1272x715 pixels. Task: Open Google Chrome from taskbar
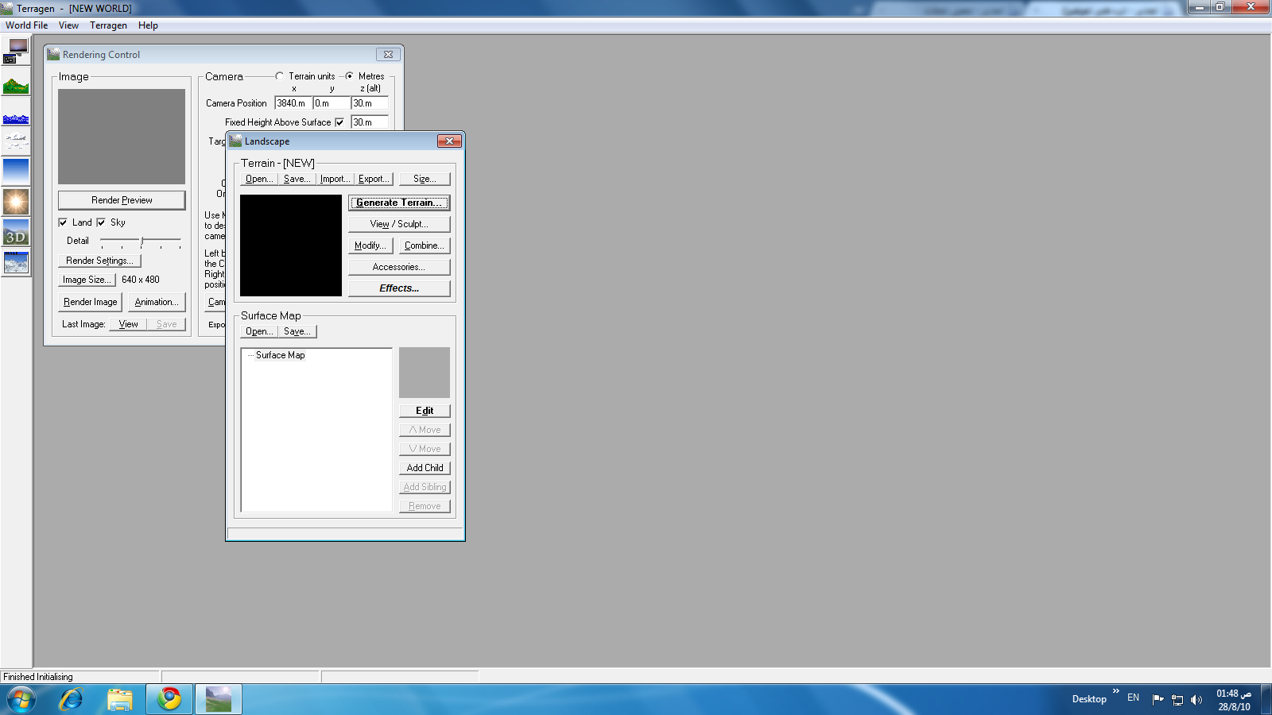169,699
